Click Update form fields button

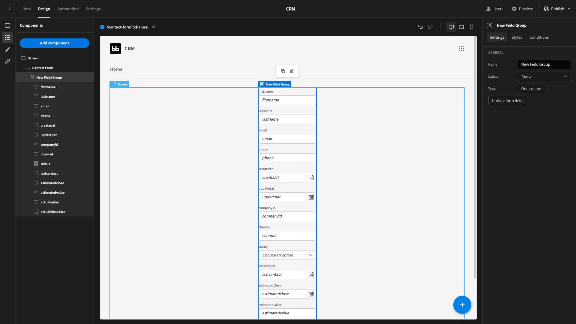pos(508,100)
